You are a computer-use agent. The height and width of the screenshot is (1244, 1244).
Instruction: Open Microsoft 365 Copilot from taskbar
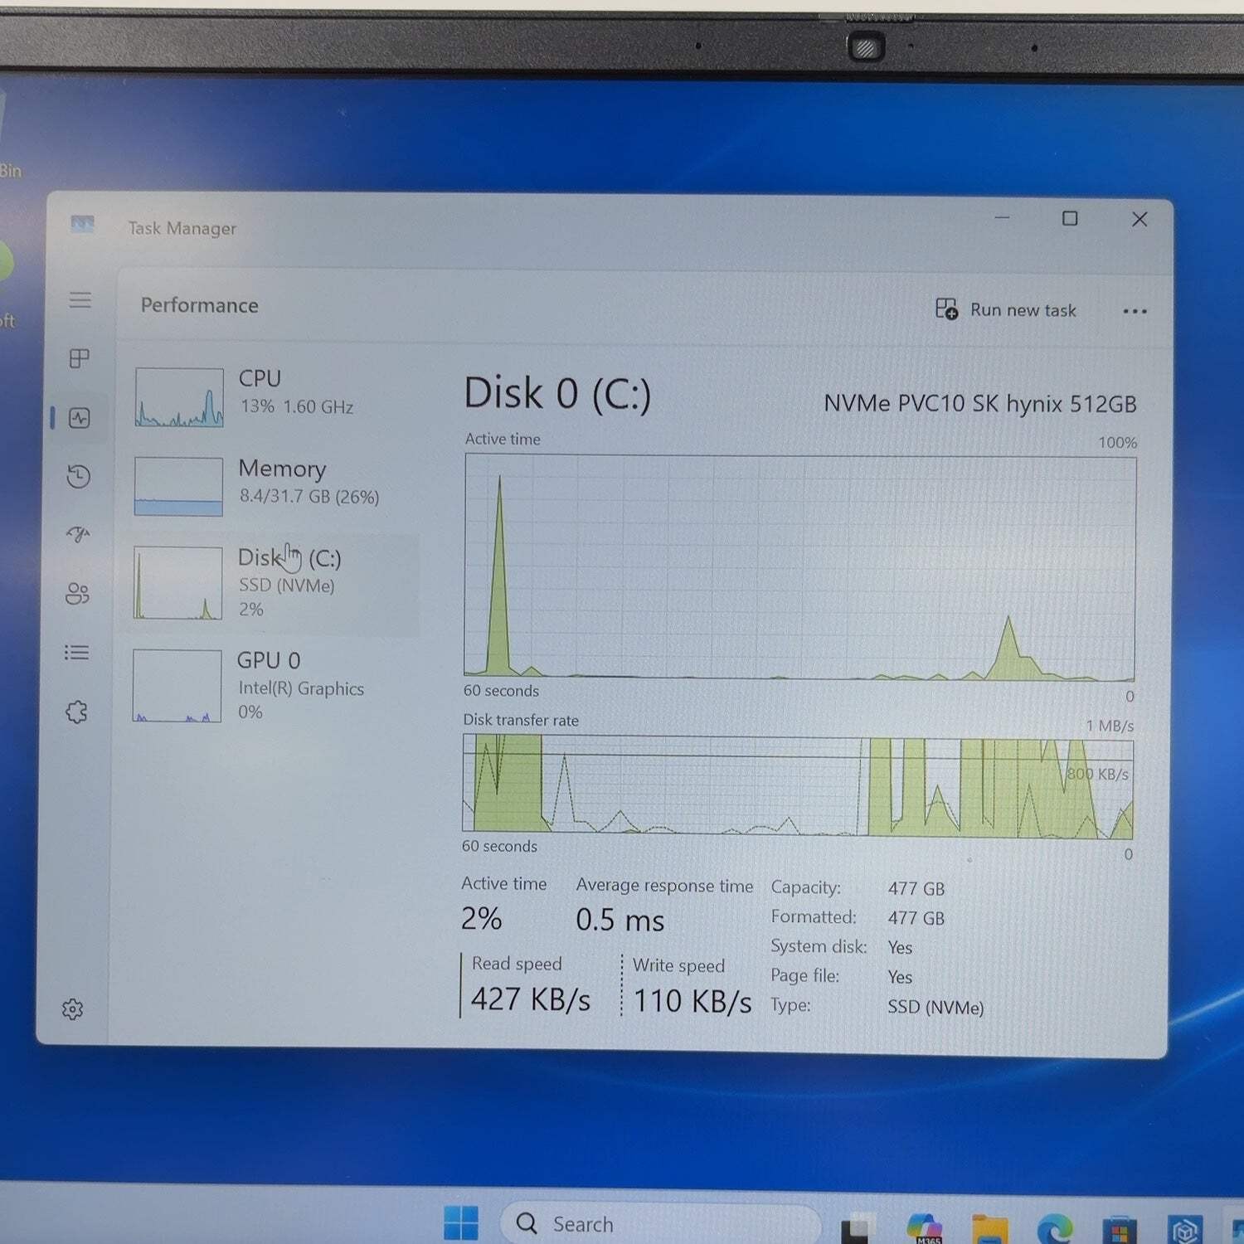coord(925,1227)
